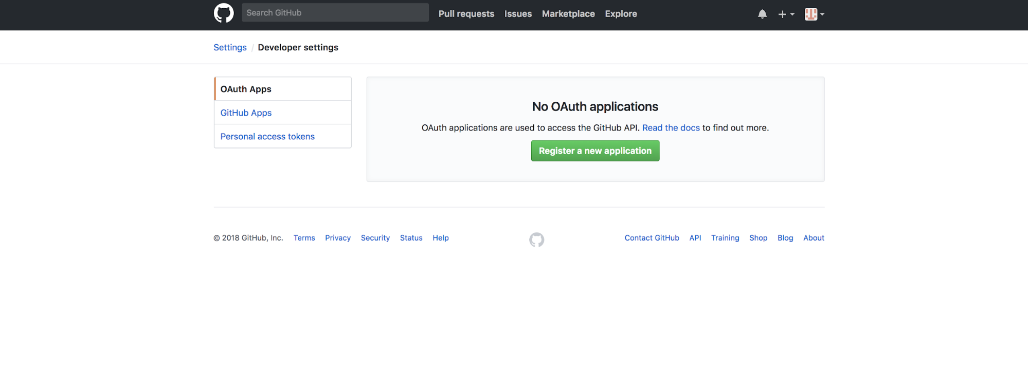Focus the Search GitHub field
Image resolution: width=1028 pixels, height=388 pixels.
[335, 13]
